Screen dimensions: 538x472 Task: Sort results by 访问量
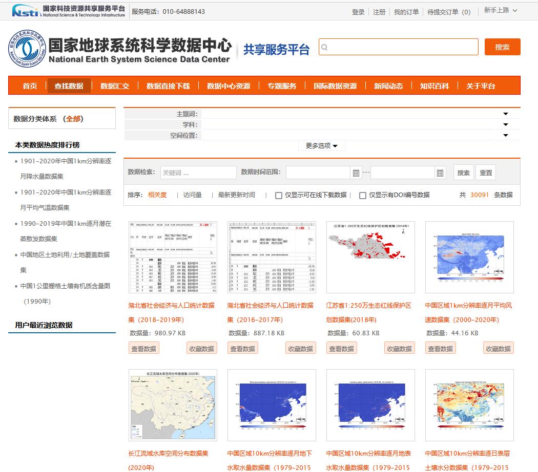tap(192, 195)
